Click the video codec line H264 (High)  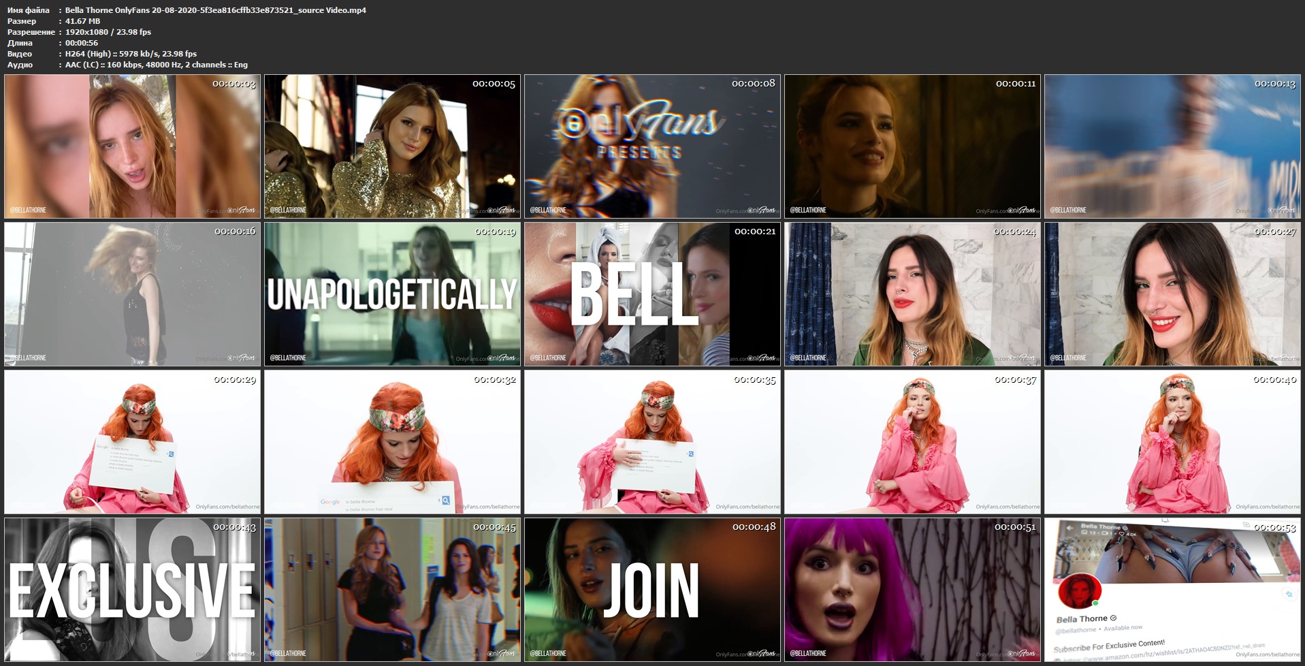point(131,54)
